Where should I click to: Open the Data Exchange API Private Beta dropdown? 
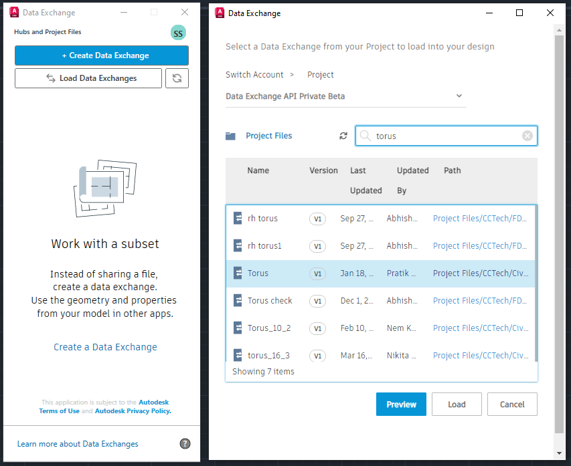[x=345, y=96]
